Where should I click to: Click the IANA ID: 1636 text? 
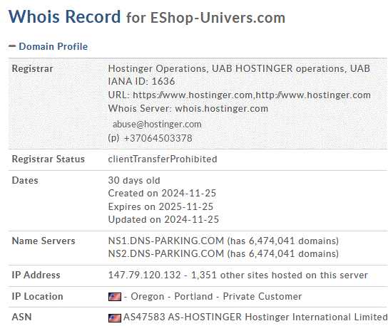coord(141,81)
